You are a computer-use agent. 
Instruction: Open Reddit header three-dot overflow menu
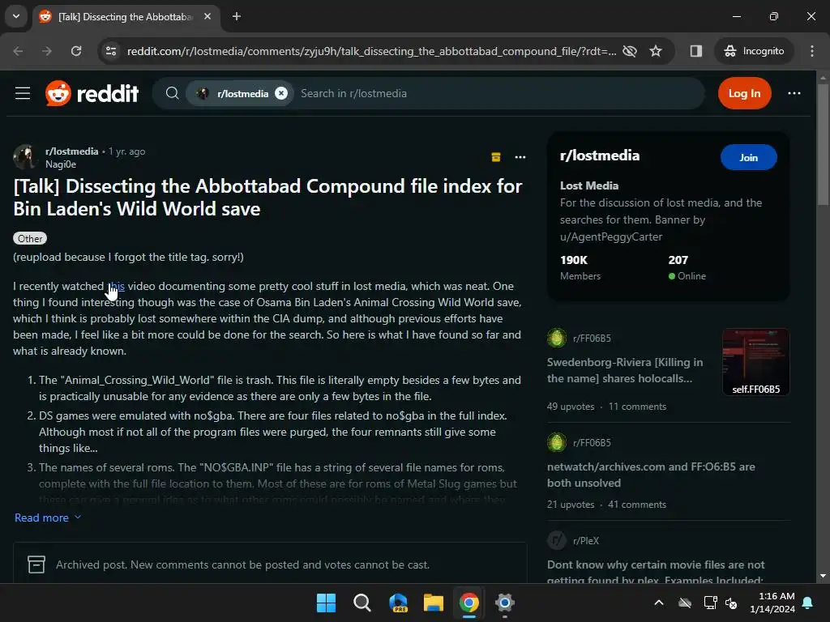click(794, 94)
